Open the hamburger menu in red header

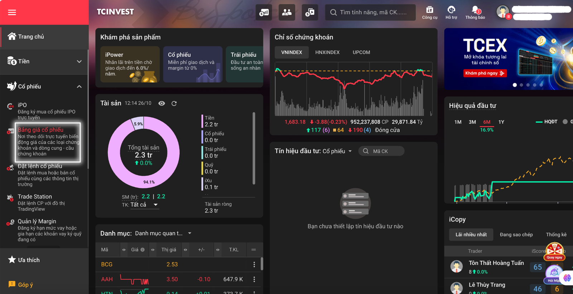pyautogui.click(x=12, y=13)
